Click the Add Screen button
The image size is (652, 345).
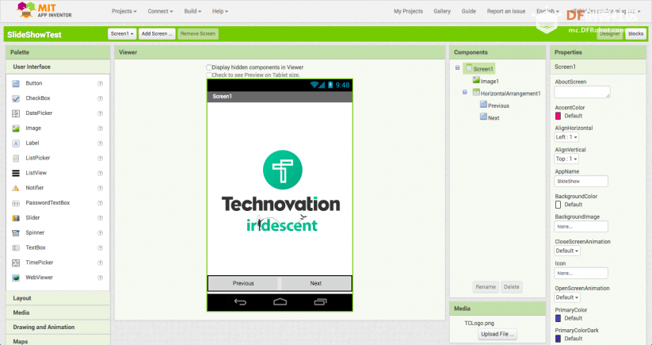[x=157, y=34]
